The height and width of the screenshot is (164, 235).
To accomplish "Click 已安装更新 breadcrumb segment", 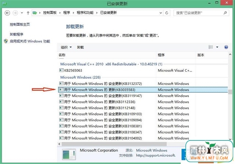I will pos(108,13).
